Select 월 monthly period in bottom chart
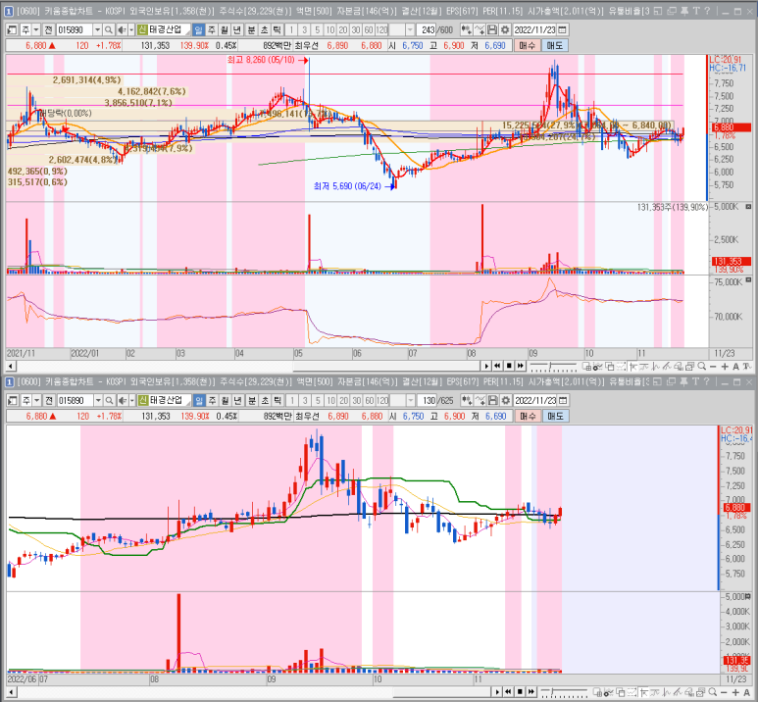Screen dimensions: 758x702 tap(225, 400)
